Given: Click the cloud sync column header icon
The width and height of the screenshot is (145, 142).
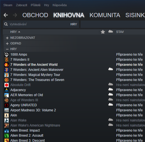Looking at the screenshot, I should coord(111,31).
